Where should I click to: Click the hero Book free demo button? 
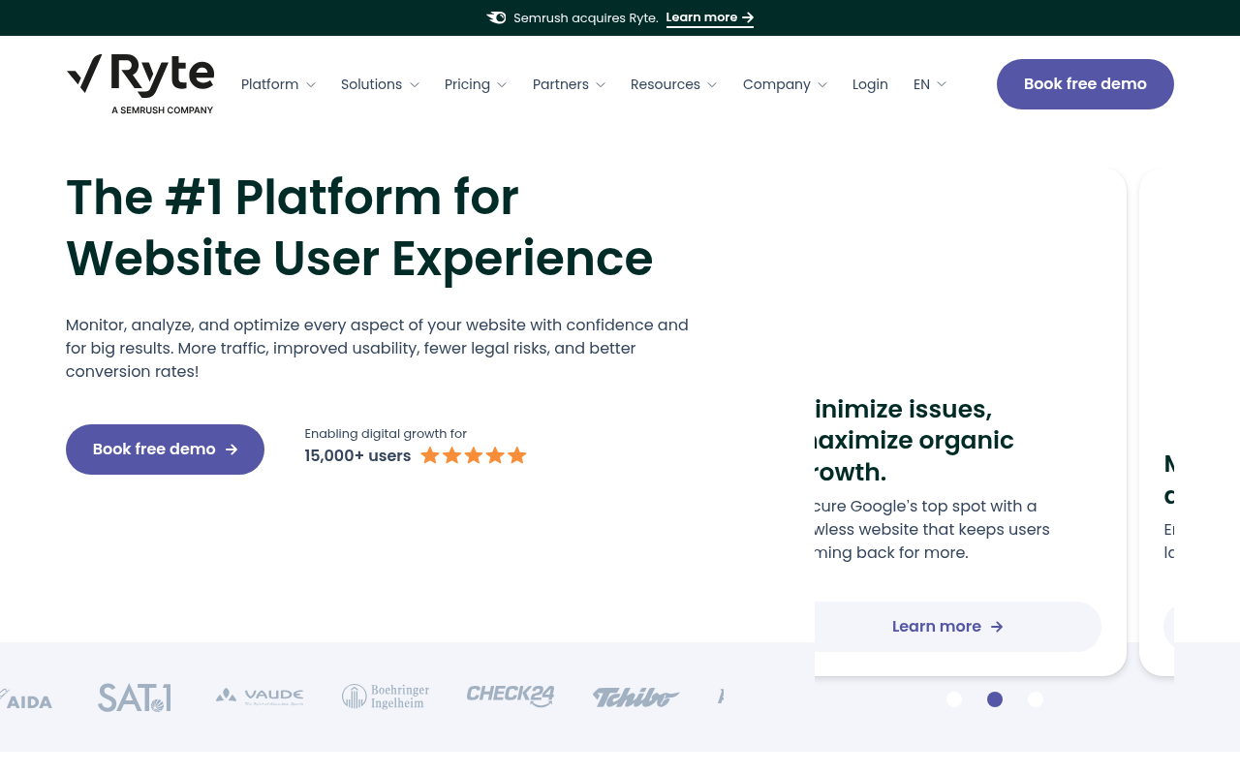(165, 449)
